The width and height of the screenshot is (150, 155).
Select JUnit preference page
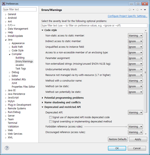(x=14, y=83)
